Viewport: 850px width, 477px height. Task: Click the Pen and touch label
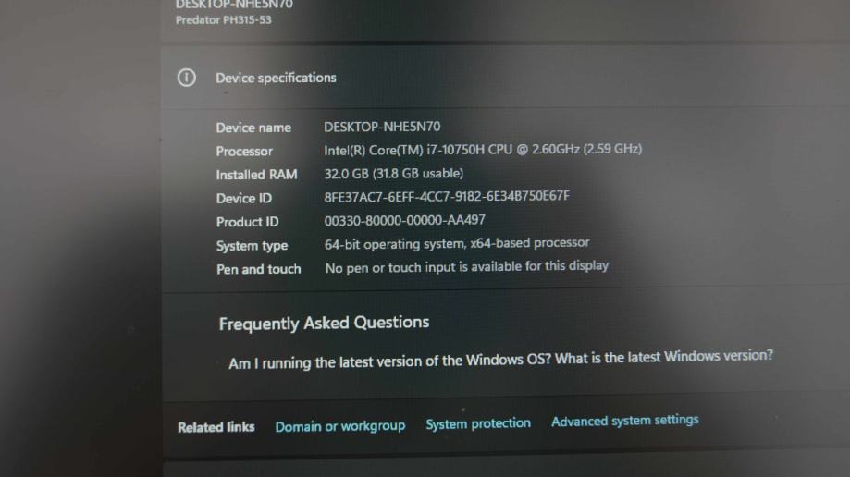pyautogui.click(x=258, y=269)
